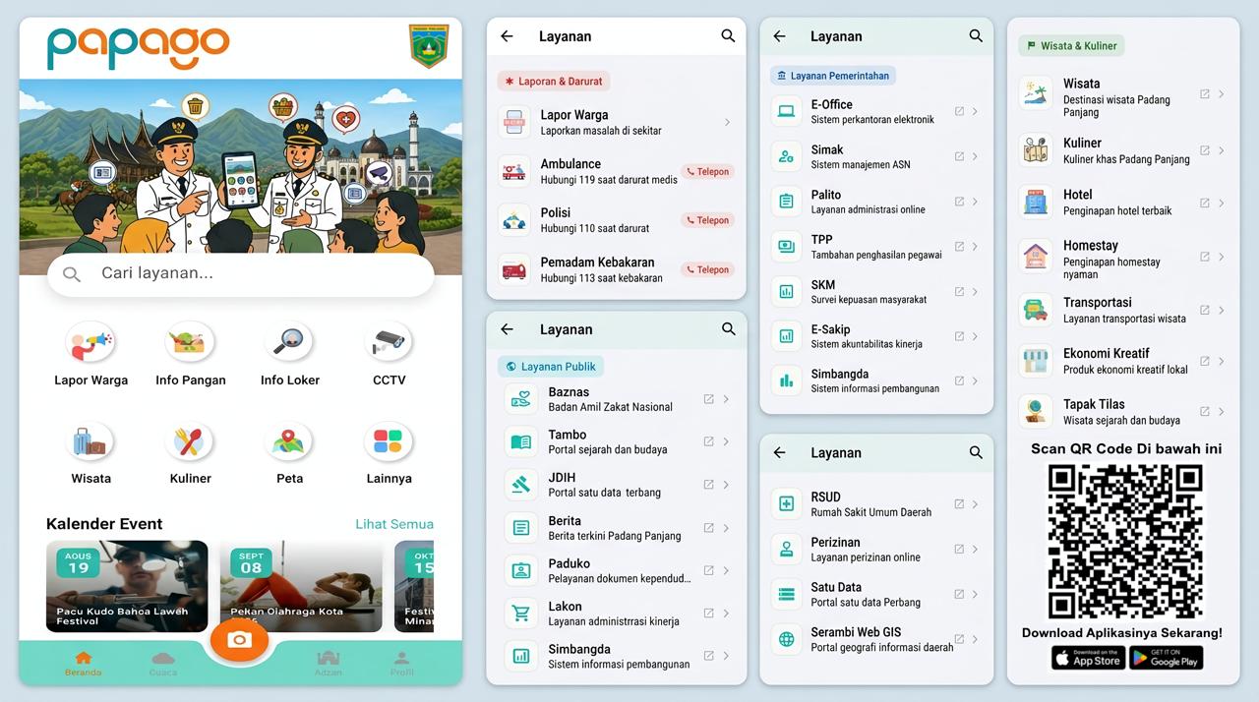Open the Kuliner fork and spoon icon
This screenshot has width=1259, height=702.
click(190, 442)
